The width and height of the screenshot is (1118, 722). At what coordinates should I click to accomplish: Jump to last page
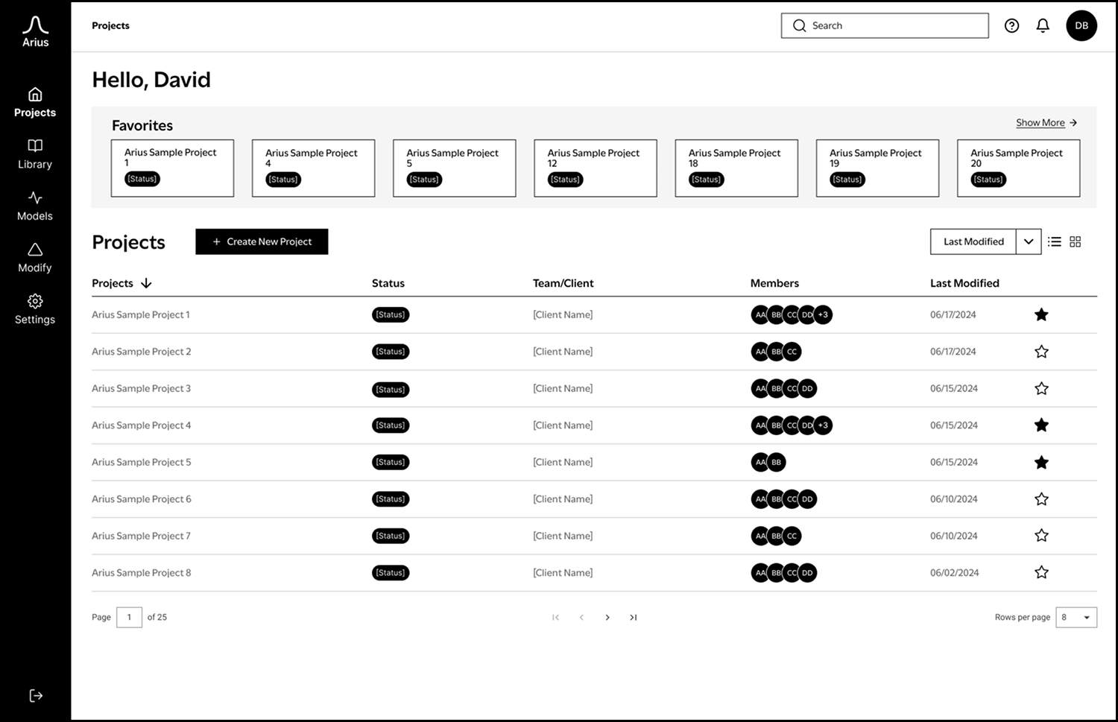pos(634,617)
